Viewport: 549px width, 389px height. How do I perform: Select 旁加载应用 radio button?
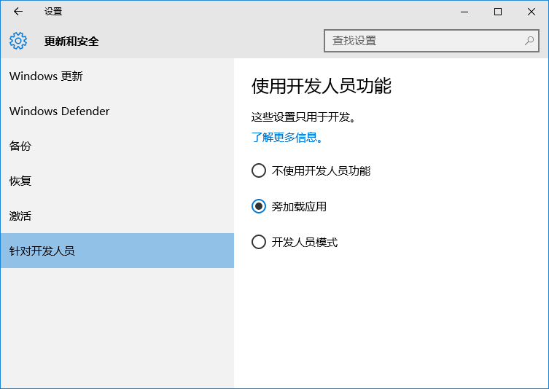[259, 206]
